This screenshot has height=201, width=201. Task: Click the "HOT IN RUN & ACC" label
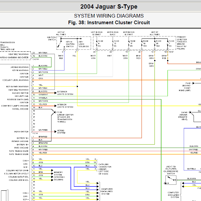click(x=113, y=33)
